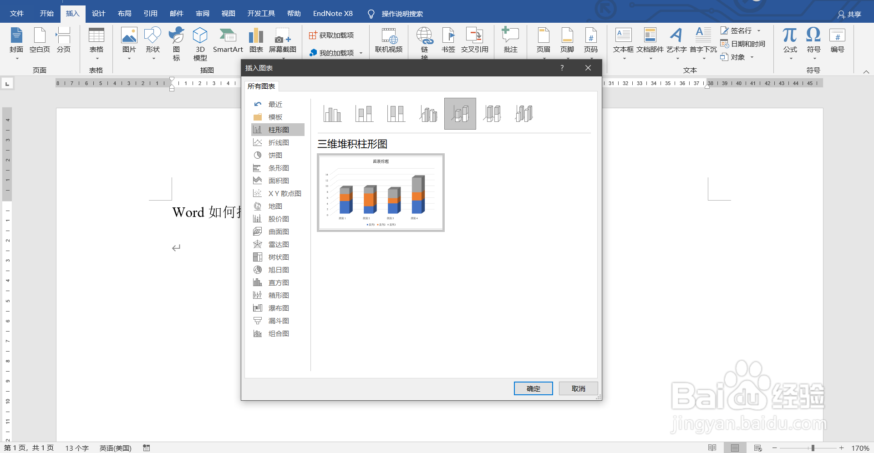Image resolution: width=874 pixels, height=453 pixels.
Task: Click 获取加载项 get add-ins
Action: click(331, 35)
